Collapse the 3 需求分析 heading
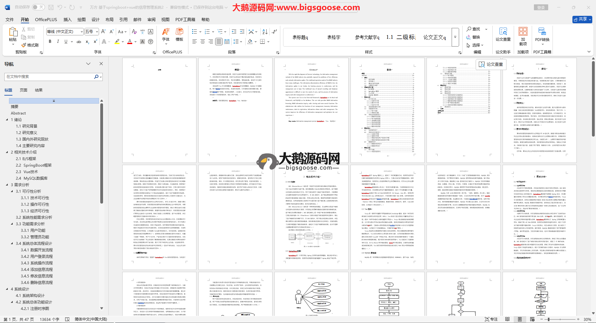Viewport: 596px width, 323px height. tap(7, 185)
